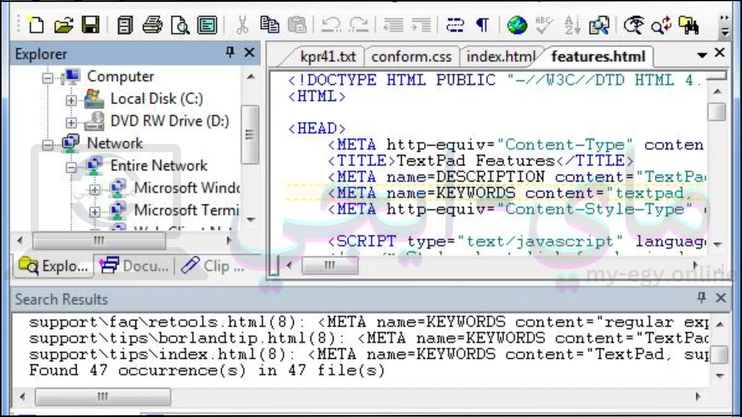Open Find in Files icon
742x417 pixels.
pos(689,25)
